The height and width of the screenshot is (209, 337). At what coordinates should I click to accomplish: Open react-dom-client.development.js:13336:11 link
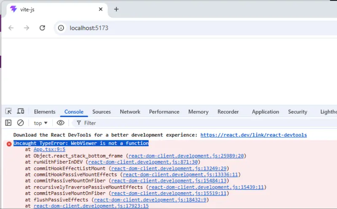[x=180, y=175]
